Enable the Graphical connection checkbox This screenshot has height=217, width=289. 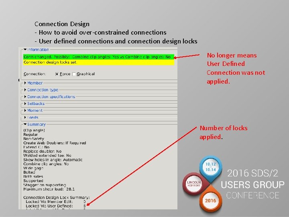pyautogui.click(x=74, y=74)
